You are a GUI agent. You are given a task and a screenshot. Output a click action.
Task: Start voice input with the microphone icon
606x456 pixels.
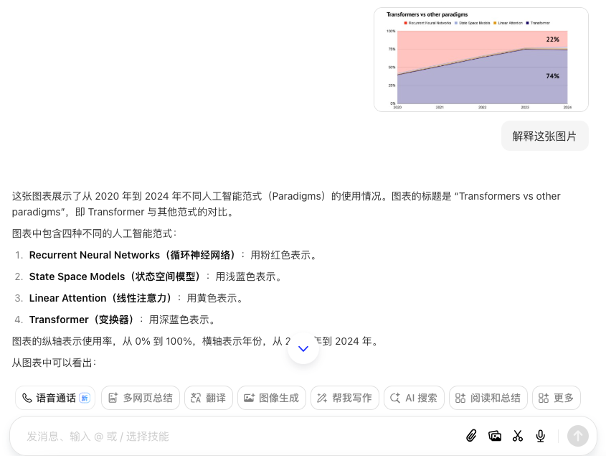[541, 437]
